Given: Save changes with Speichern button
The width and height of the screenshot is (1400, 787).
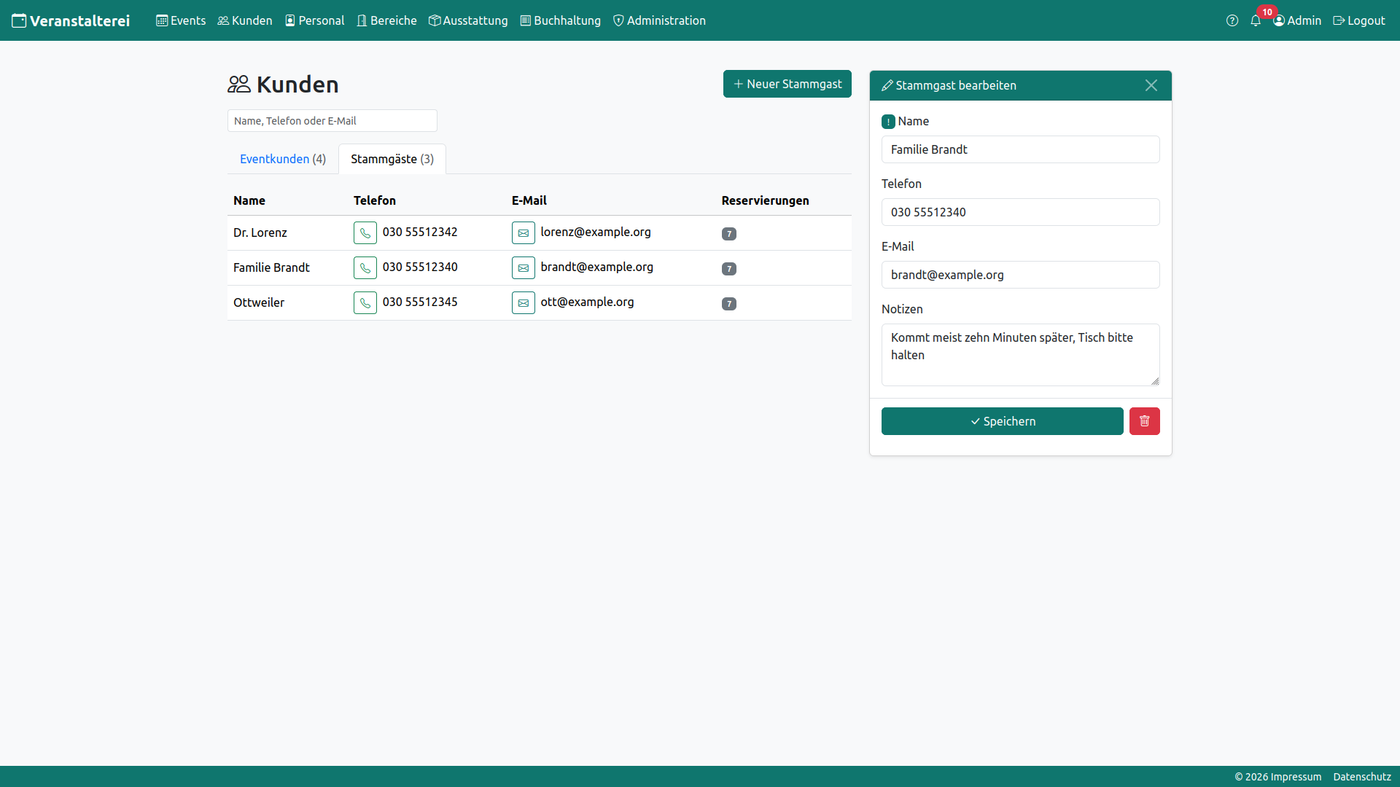Looking at the screenshot, I should (1003, 421).
